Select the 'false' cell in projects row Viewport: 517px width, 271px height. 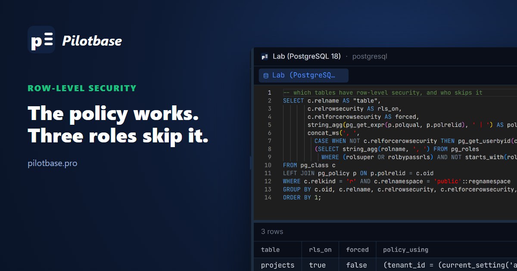[x=358, y=265]
